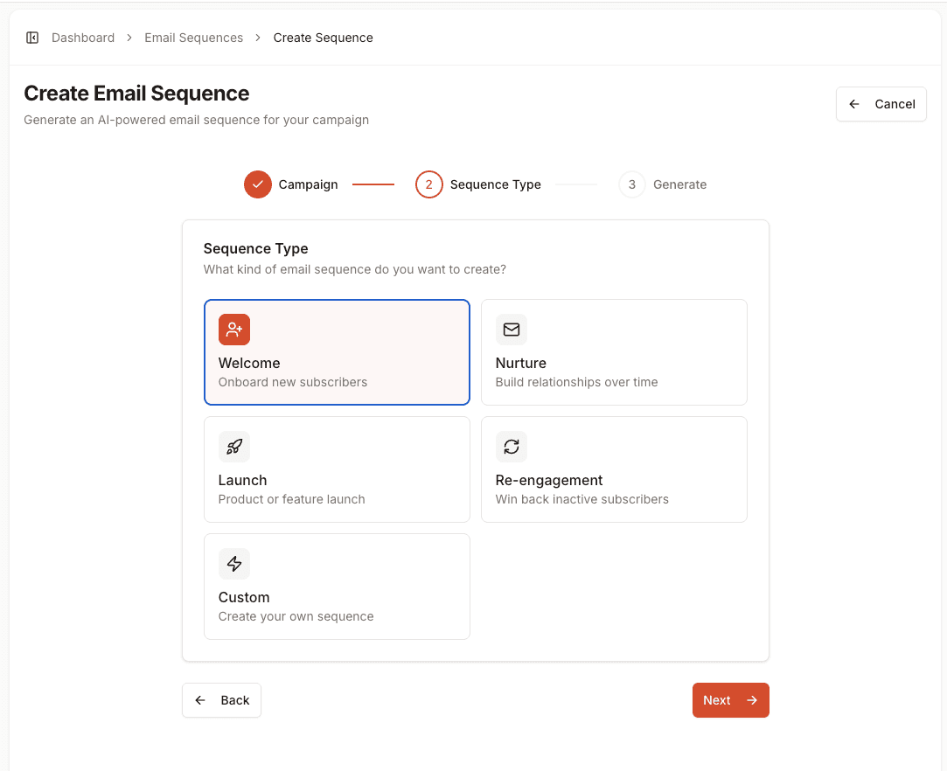
Task: Click the Create Sequence breadcrumb text
Action: coord(324,38)
